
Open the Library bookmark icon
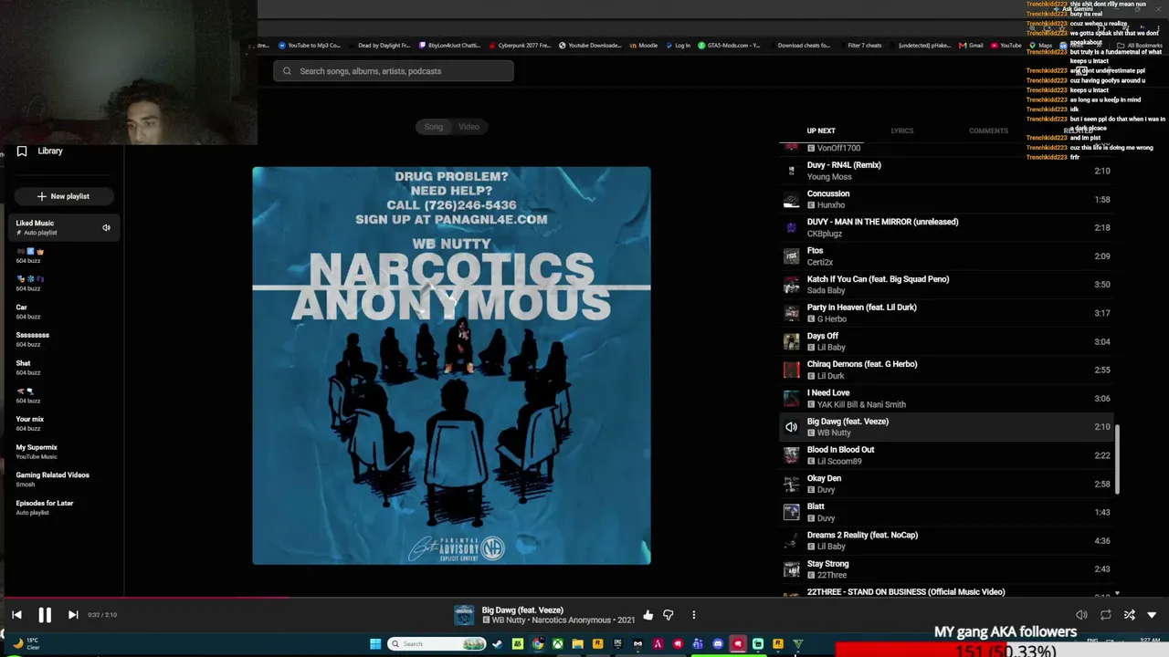[x=22, y=151]
